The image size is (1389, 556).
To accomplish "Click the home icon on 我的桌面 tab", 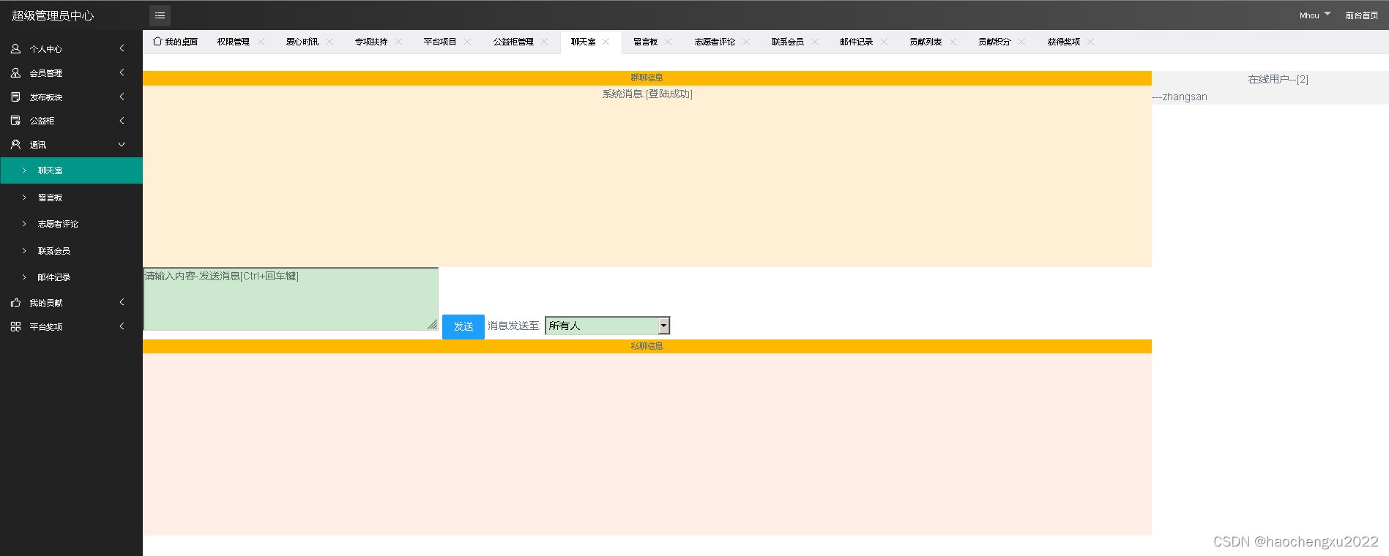I will 157,42.
